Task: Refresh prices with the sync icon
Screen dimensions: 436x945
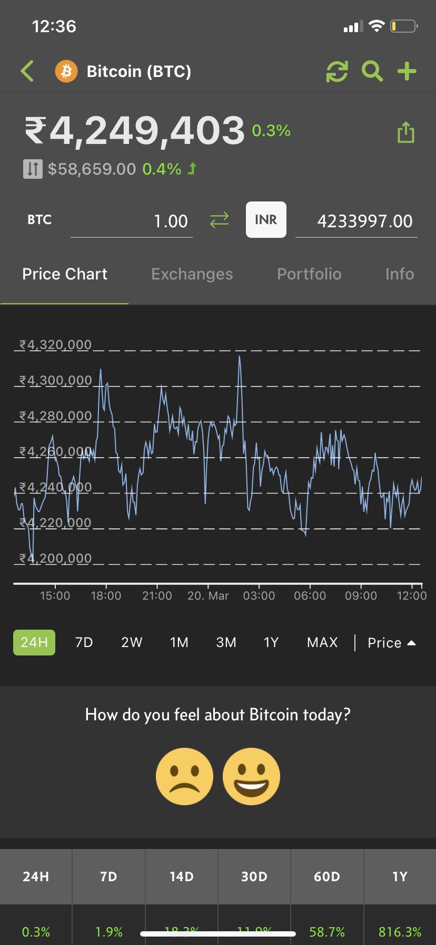Action: click(337, 71)
